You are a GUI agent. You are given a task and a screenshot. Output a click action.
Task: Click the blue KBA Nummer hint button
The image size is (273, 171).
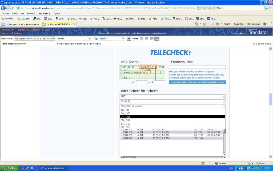coord(197,82)
